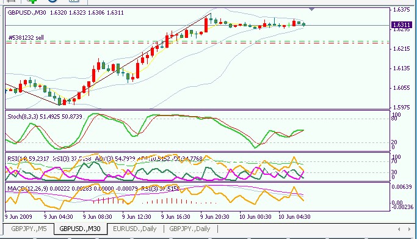Click the 1.6135 price scale value
Viewport: 417px width, 239px height.
pos(402,68)
